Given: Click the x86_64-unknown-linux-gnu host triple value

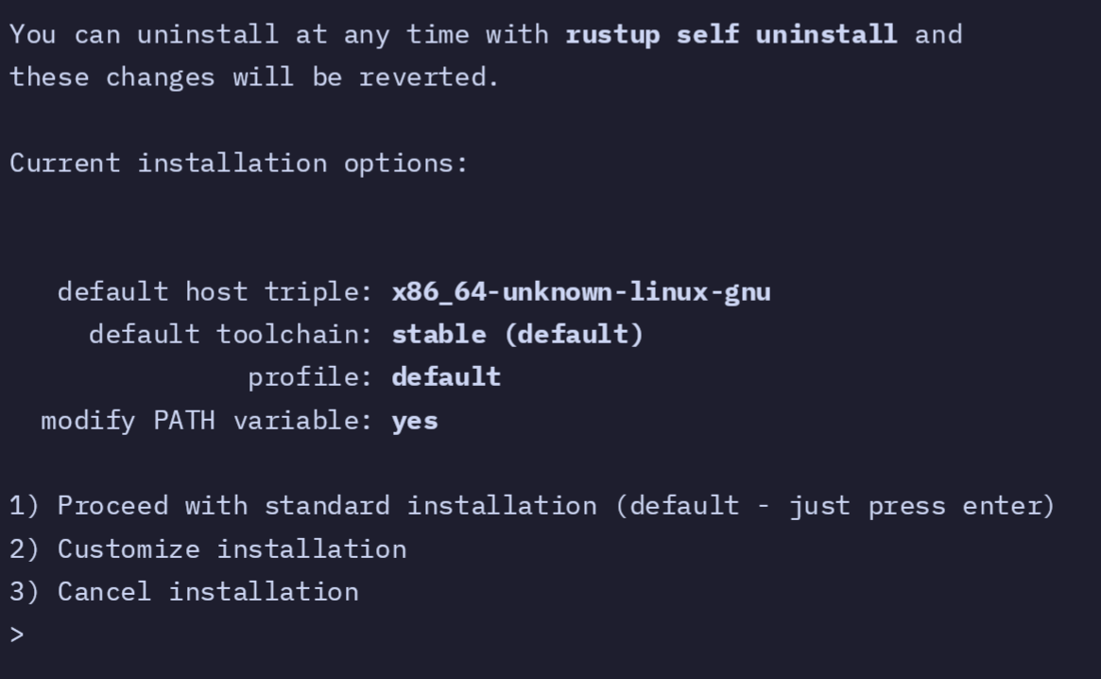Looking at the screenshot, I should tap(580, 291).
